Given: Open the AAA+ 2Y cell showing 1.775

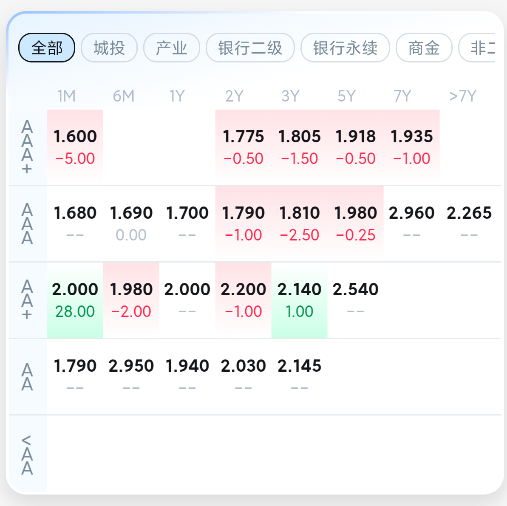Looking at the screenshot, I should (243, 147).
